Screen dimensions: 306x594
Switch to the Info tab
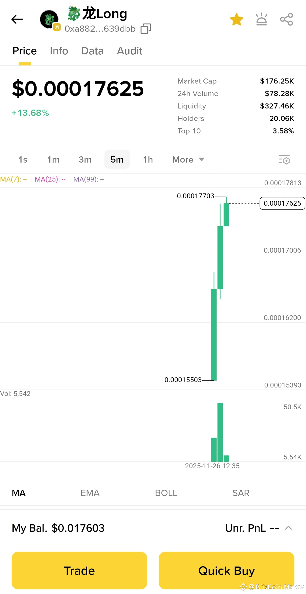59,51
